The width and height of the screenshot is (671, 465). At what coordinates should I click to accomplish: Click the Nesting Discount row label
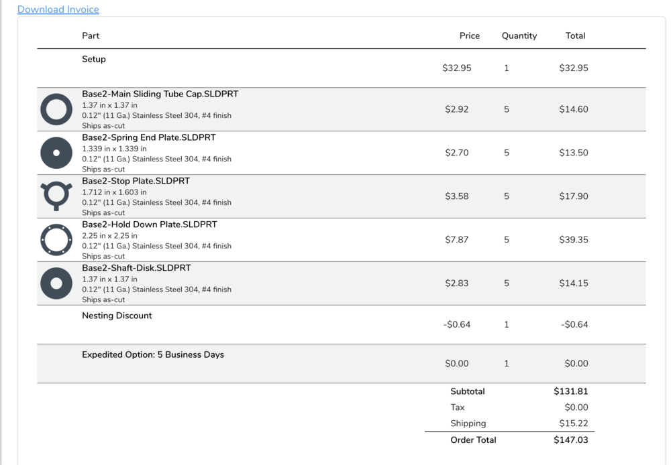tap(117, 316)
